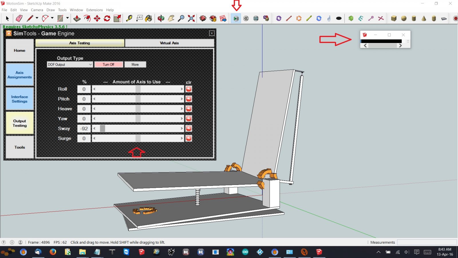Image resolution: width=458 pixels, height=258 pixels.
Task: Open Interface Settings section
Action: pos(19,99)
